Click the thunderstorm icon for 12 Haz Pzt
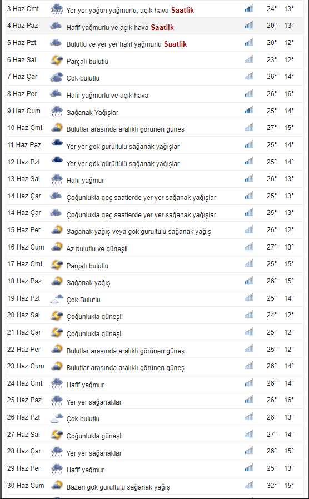This screenshot has height=499, width=309. click(57, 159)
